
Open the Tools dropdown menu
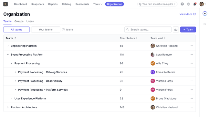98,4
